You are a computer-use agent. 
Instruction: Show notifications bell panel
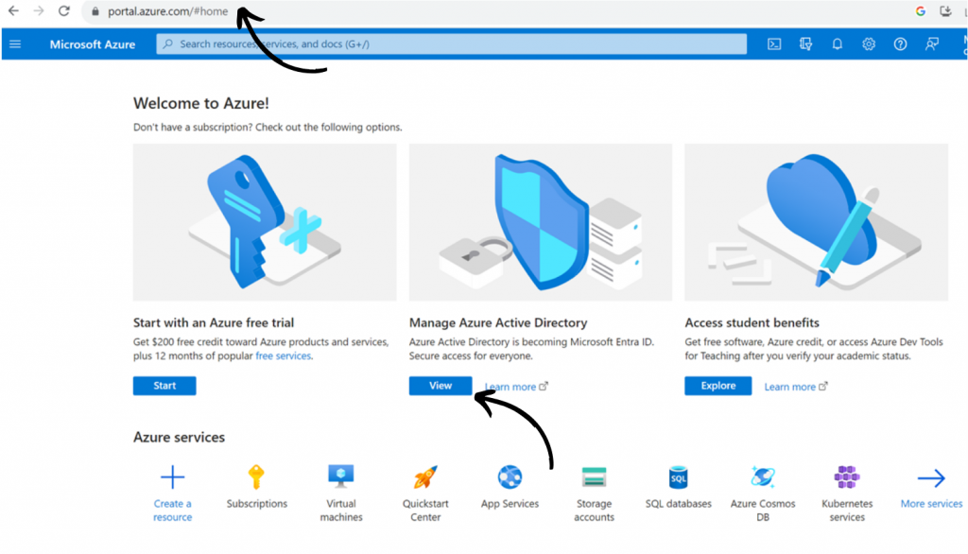click(838, 43)
